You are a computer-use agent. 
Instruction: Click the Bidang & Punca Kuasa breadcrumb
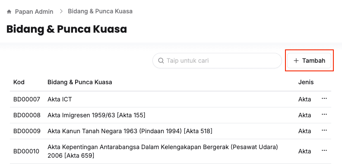pos(100,11)
